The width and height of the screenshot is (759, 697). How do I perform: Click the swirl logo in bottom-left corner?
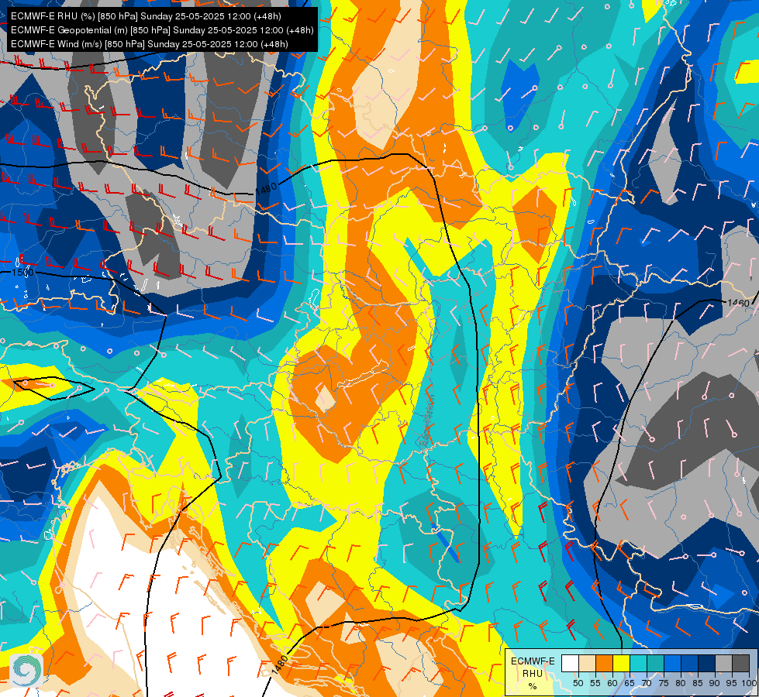[26, 670]
